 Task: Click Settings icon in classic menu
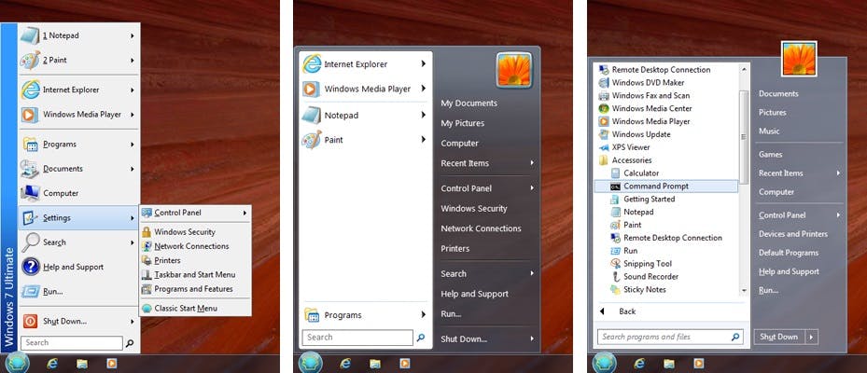pyautogui.click(x=31, y=217)
